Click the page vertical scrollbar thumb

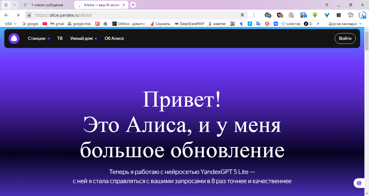coord(367,41)
